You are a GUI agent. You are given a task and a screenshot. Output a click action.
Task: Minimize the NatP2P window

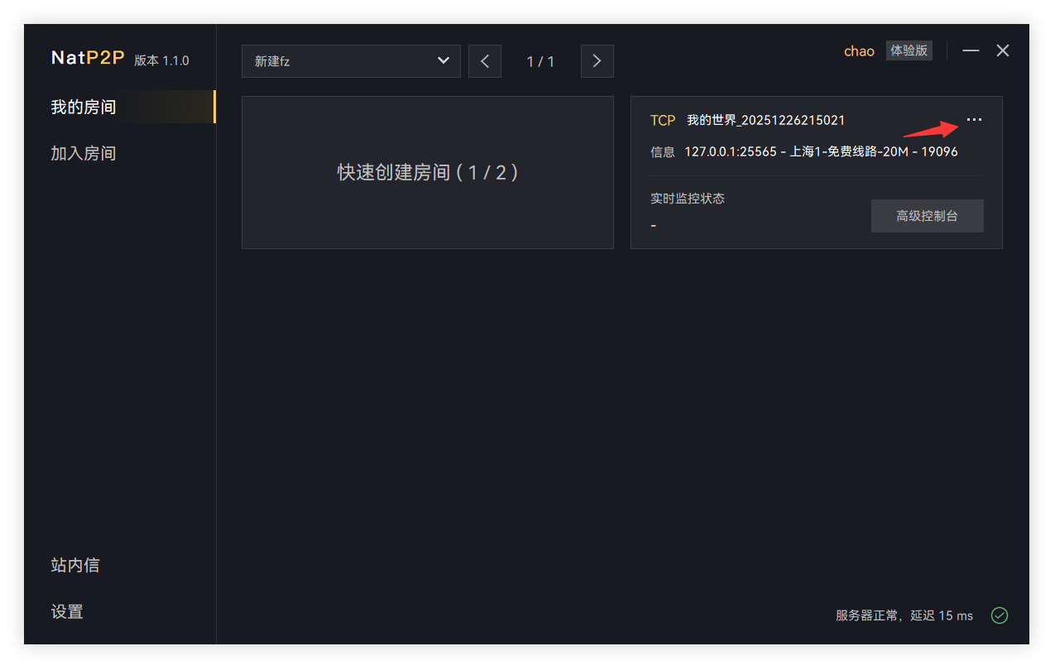coord(971,50)
